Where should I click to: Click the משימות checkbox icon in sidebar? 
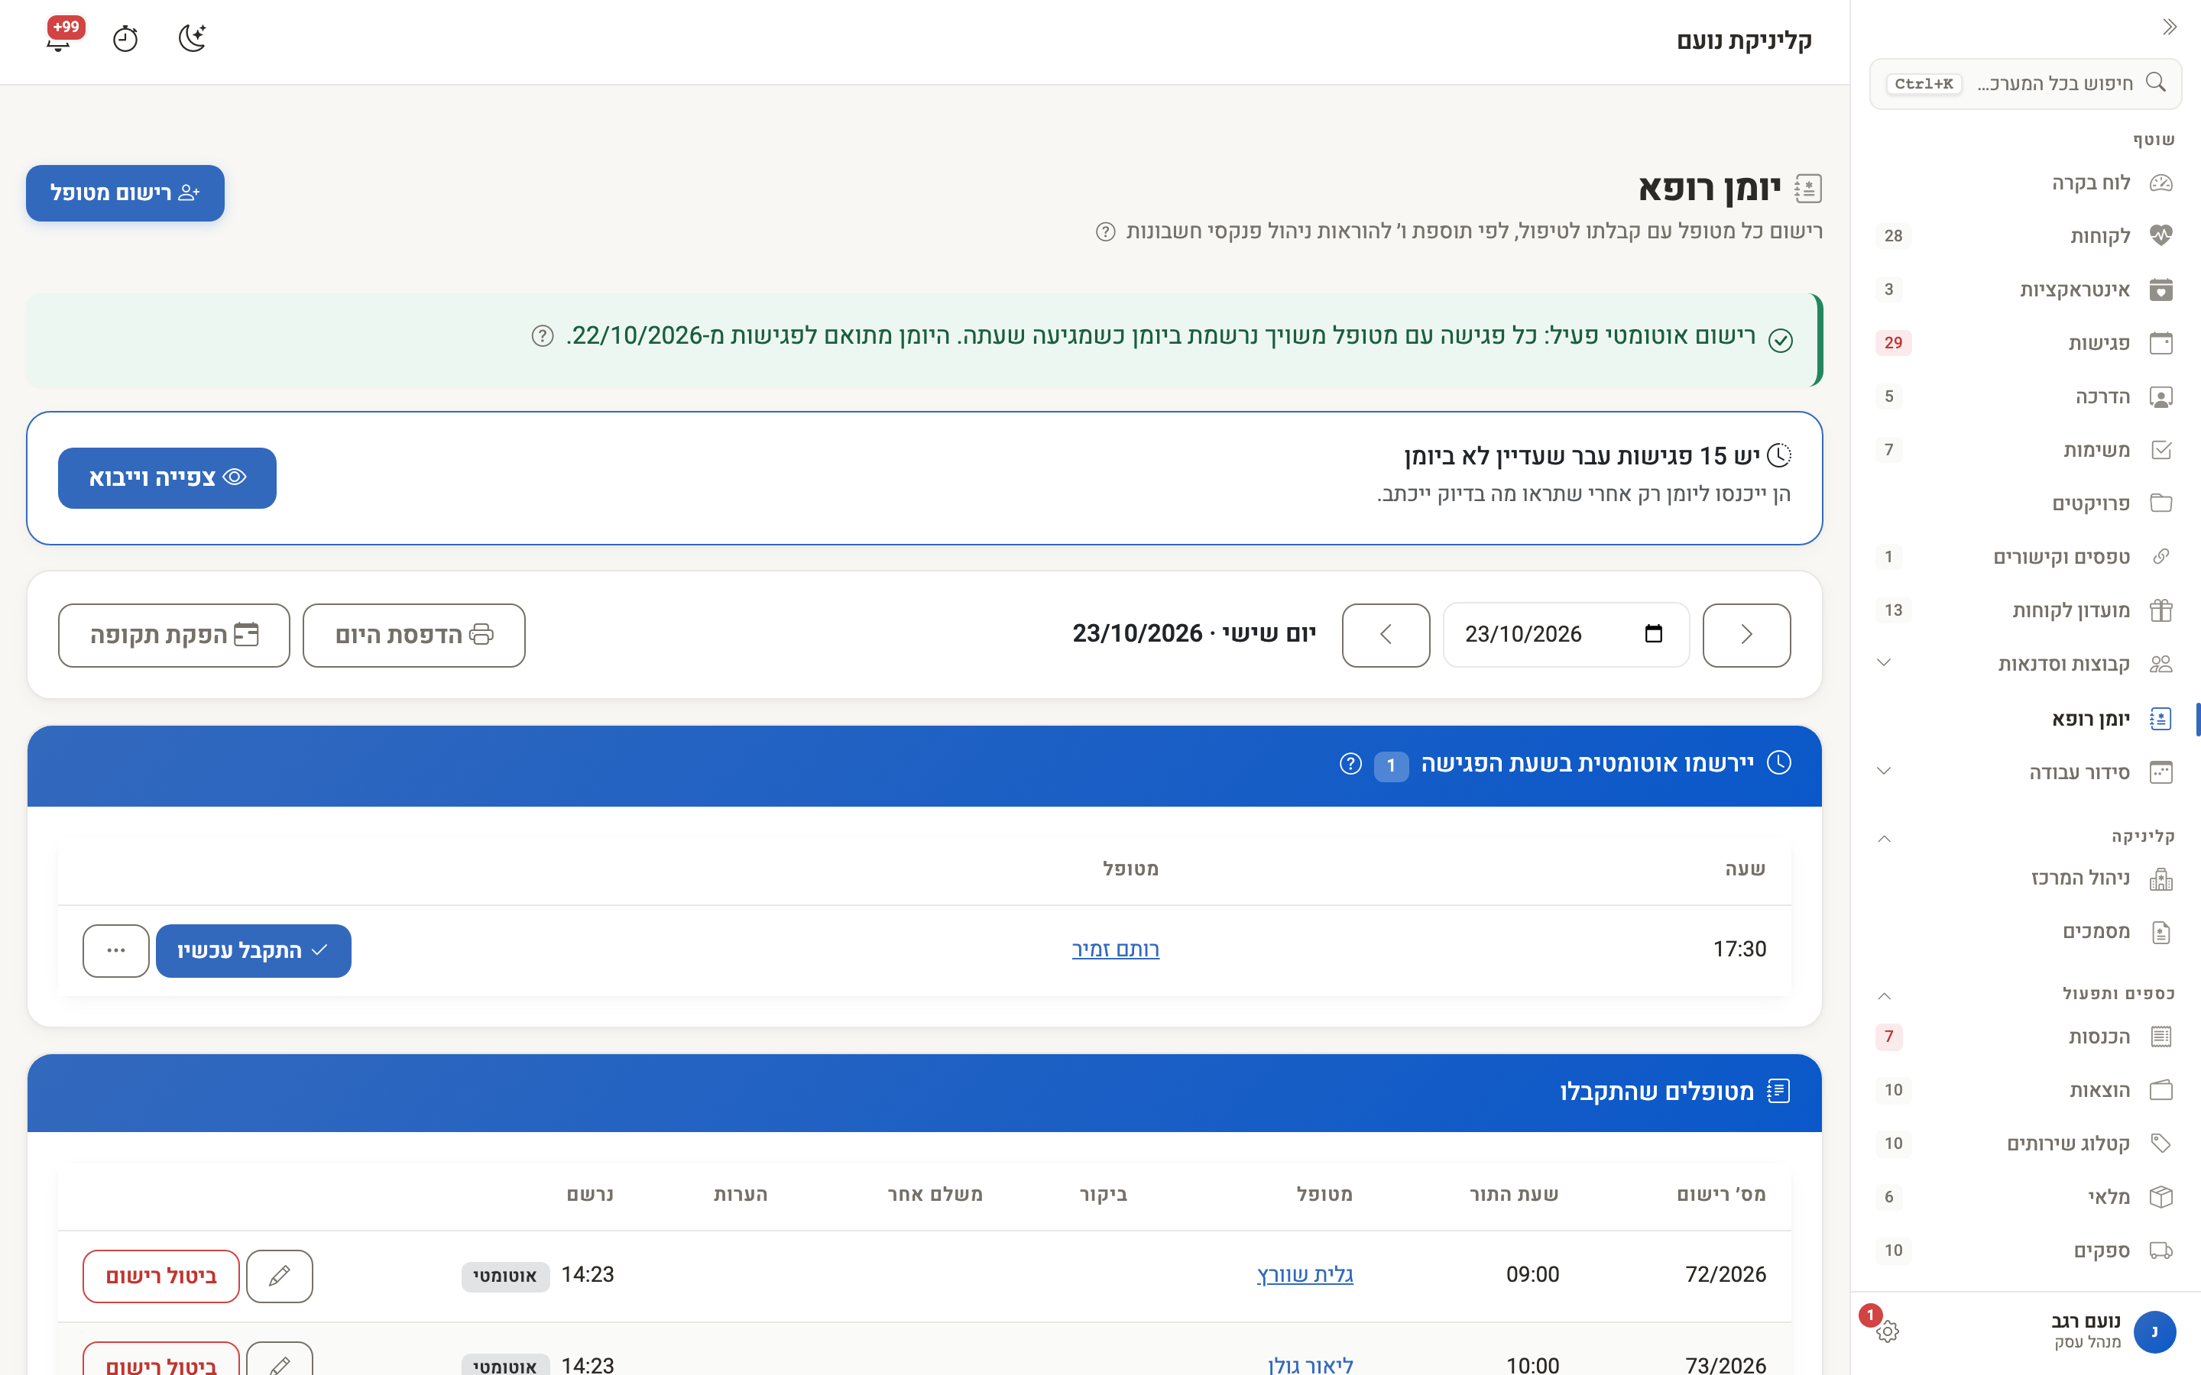2161,450
